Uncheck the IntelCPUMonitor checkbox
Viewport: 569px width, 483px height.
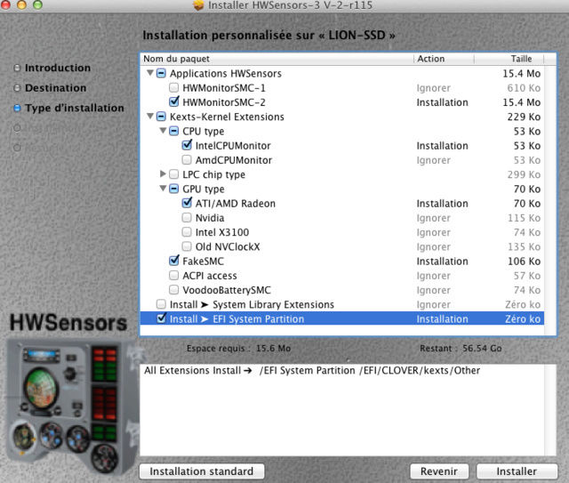click(x=187, y=145)
